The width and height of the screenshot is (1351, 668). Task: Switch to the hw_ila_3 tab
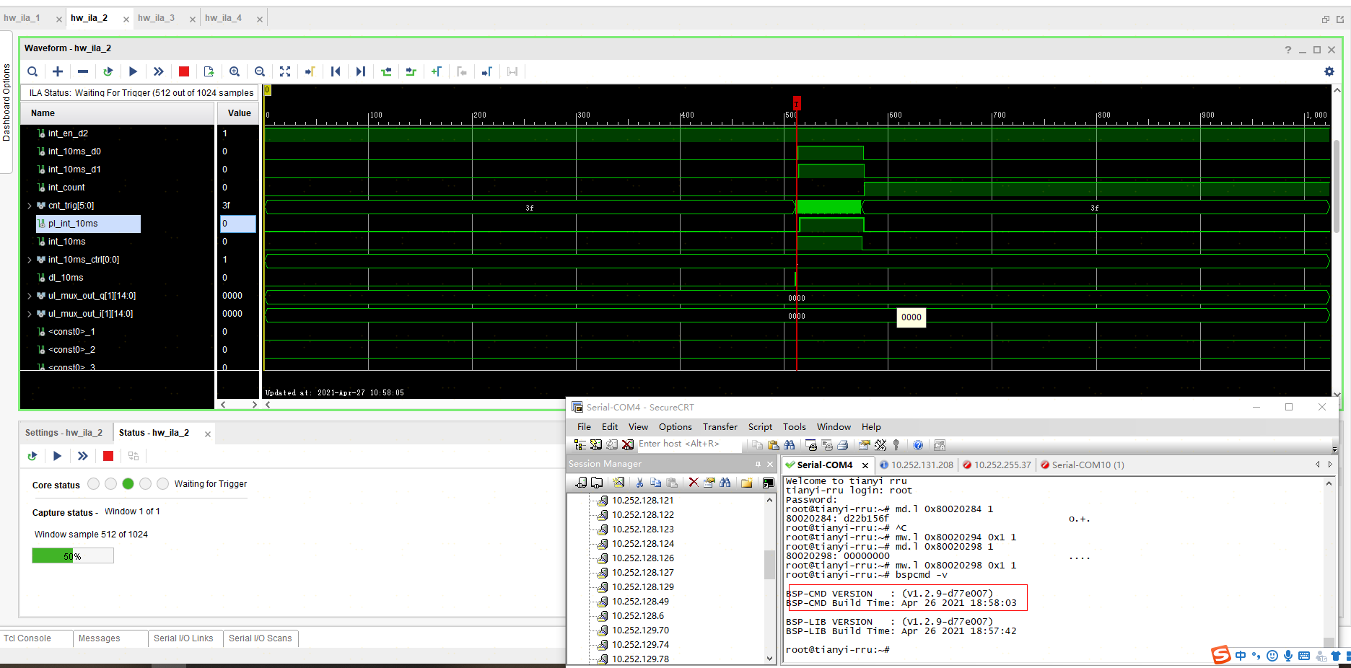click(x=156, y=17)
